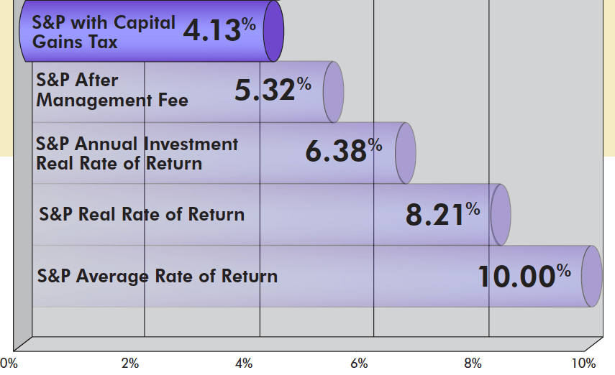Click the 8% x-axis label
The width and height of the screenshot is (615, 375).
[x=473, y=363]
